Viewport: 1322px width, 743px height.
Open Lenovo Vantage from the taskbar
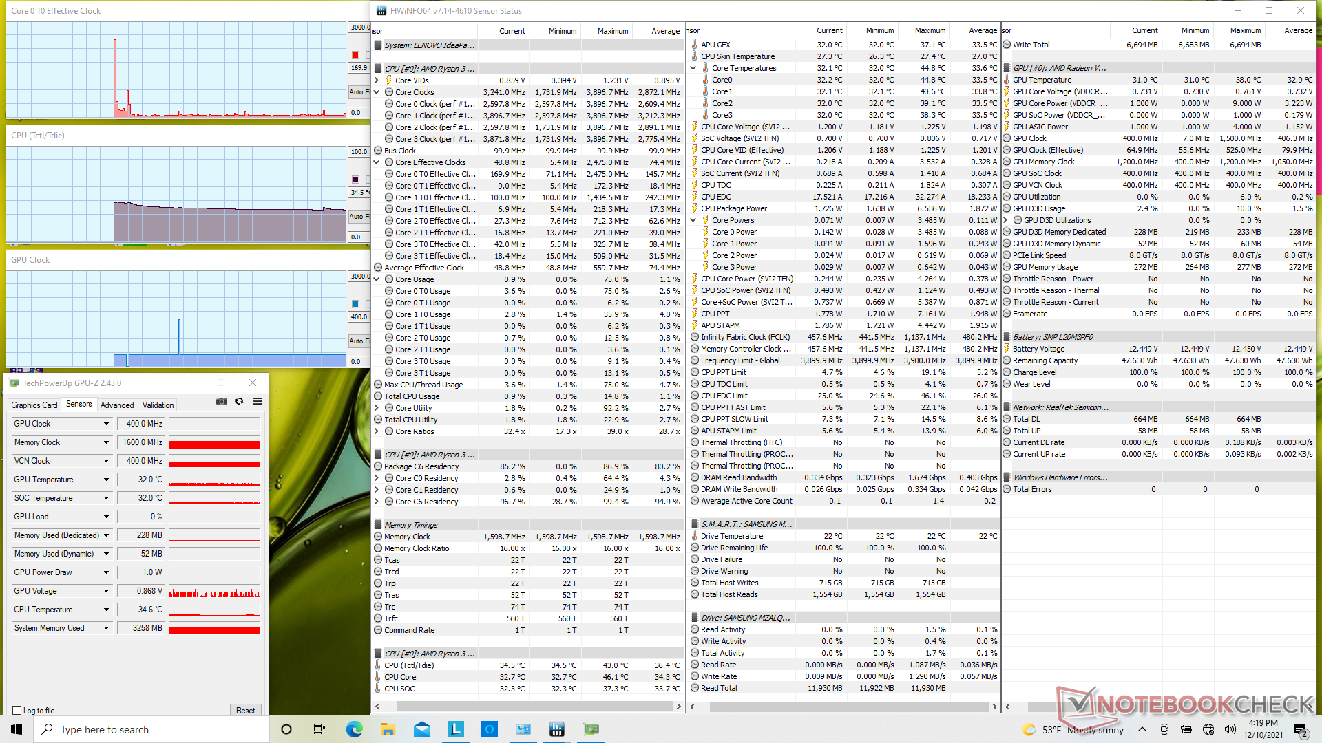[456, 729]
